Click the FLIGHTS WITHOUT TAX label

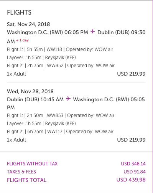[x=32, y=164]
